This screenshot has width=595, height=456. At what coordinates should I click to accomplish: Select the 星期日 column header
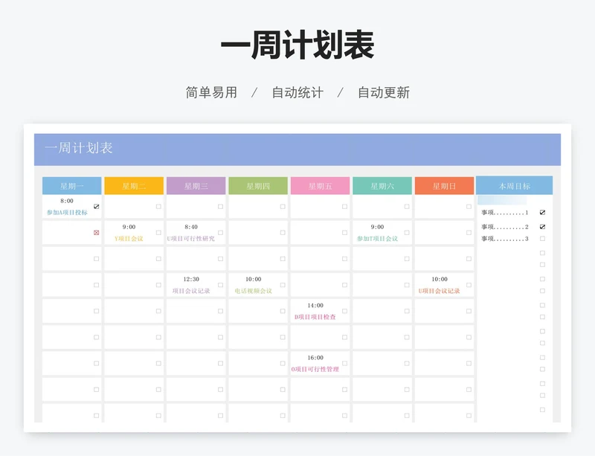click(444, 186)
